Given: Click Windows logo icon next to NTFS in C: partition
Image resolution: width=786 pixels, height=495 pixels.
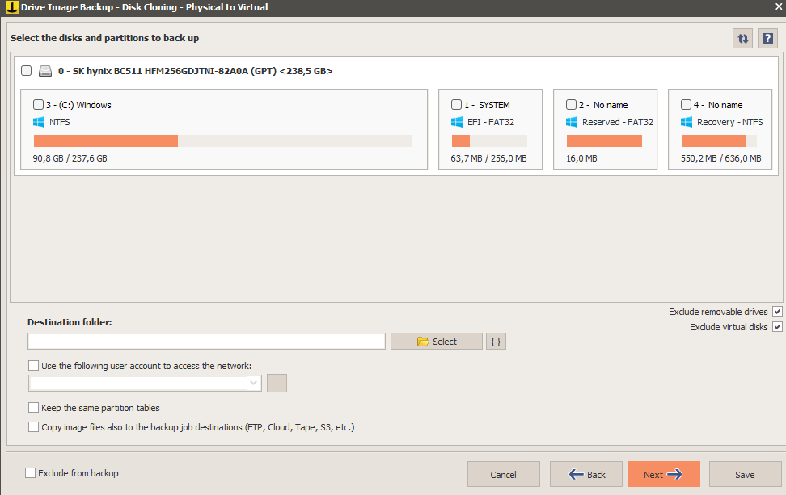Looking at the screenshot, I should pos(39,122).
